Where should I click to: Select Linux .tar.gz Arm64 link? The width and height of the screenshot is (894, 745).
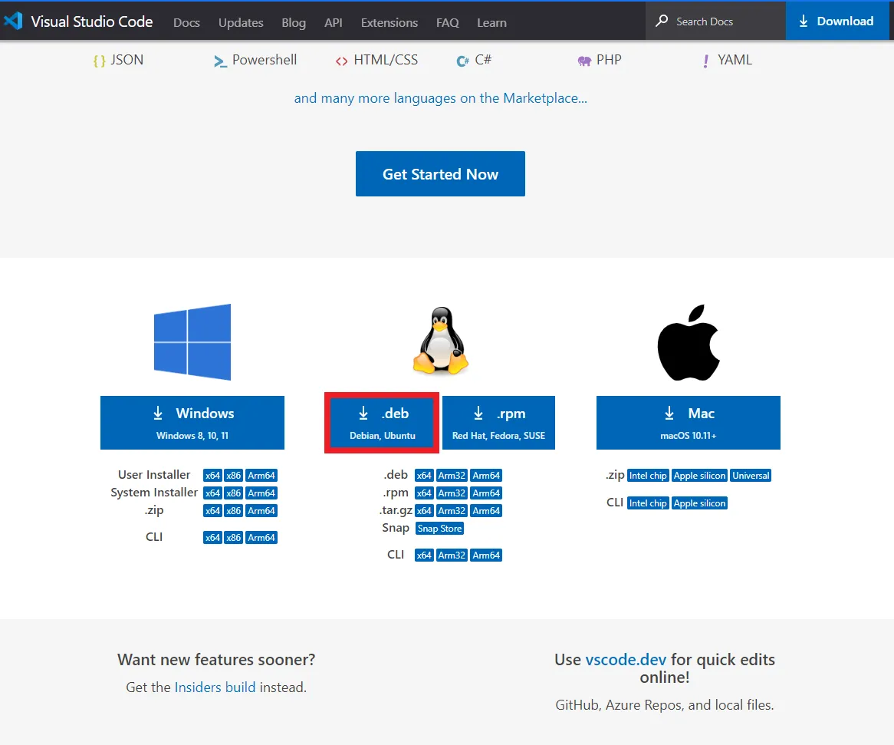tap(486, 510)
